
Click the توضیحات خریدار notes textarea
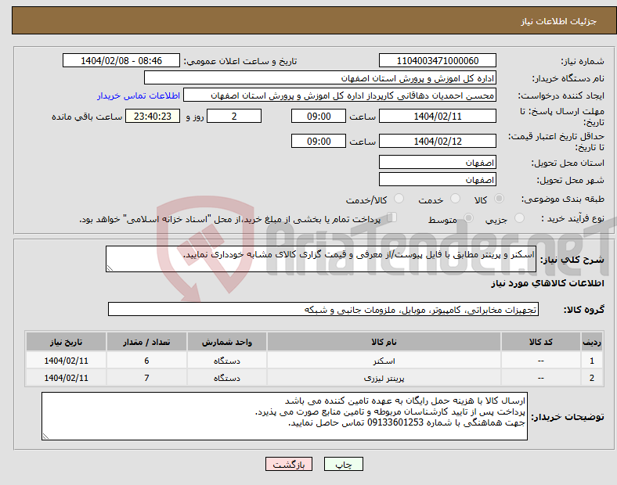[284, 416]
